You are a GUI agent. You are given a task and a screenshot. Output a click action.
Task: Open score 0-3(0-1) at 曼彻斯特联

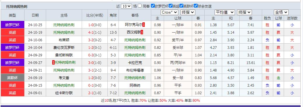[x=95, y=55]
